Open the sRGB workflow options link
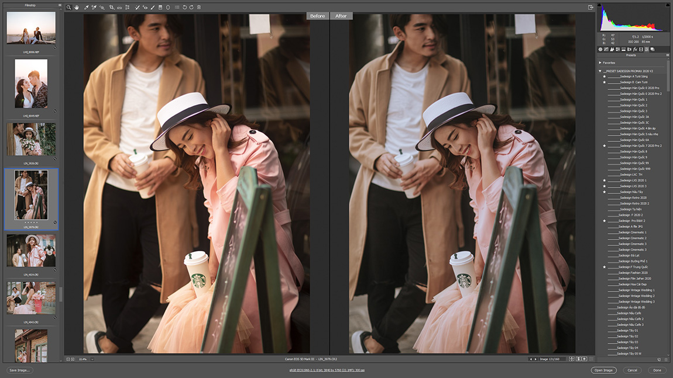The height and width of the screenshot is (378, 673). pyautogui.click(x=327, y=370)
